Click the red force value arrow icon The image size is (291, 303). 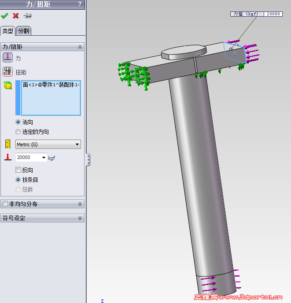click(8, 157)
